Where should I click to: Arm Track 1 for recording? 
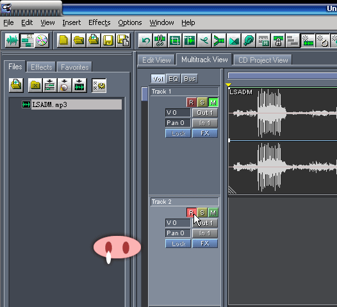click(192, 103)
